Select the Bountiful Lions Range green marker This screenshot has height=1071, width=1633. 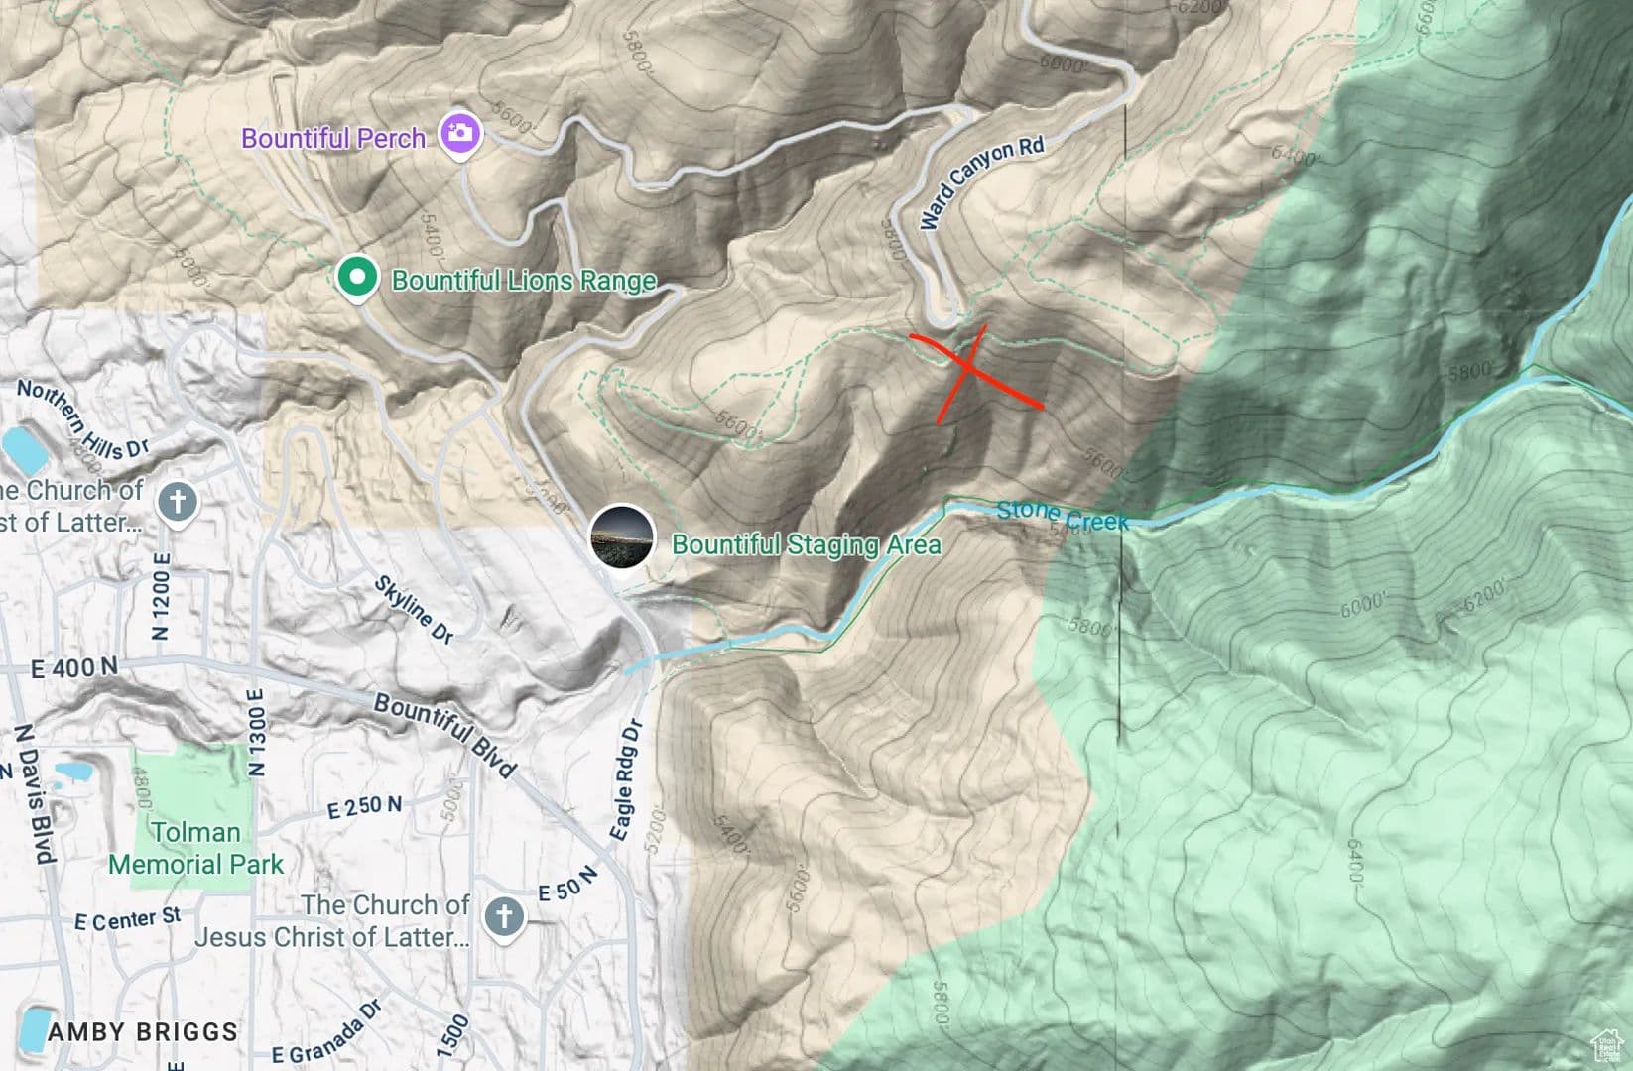click(x=356, y=278)
